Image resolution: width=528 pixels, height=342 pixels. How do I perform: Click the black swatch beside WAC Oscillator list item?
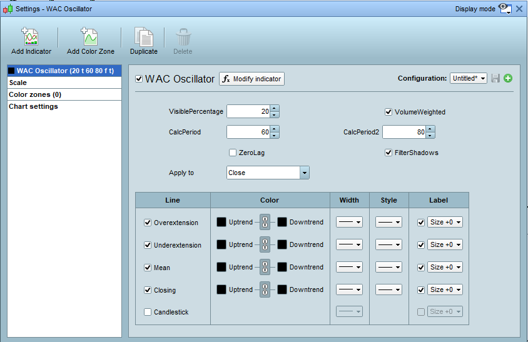(11, 71)
